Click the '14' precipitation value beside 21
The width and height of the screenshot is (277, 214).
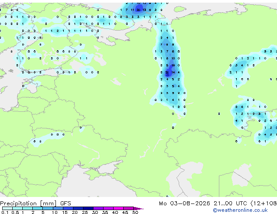pyautogui.click(x=173, y=72)
